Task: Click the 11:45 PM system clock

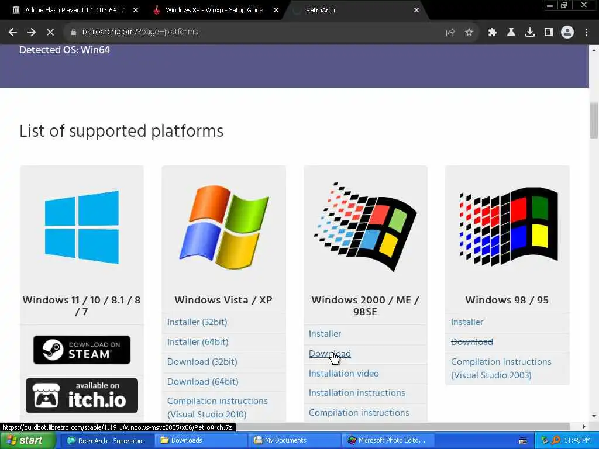Action: pos(577,441)
